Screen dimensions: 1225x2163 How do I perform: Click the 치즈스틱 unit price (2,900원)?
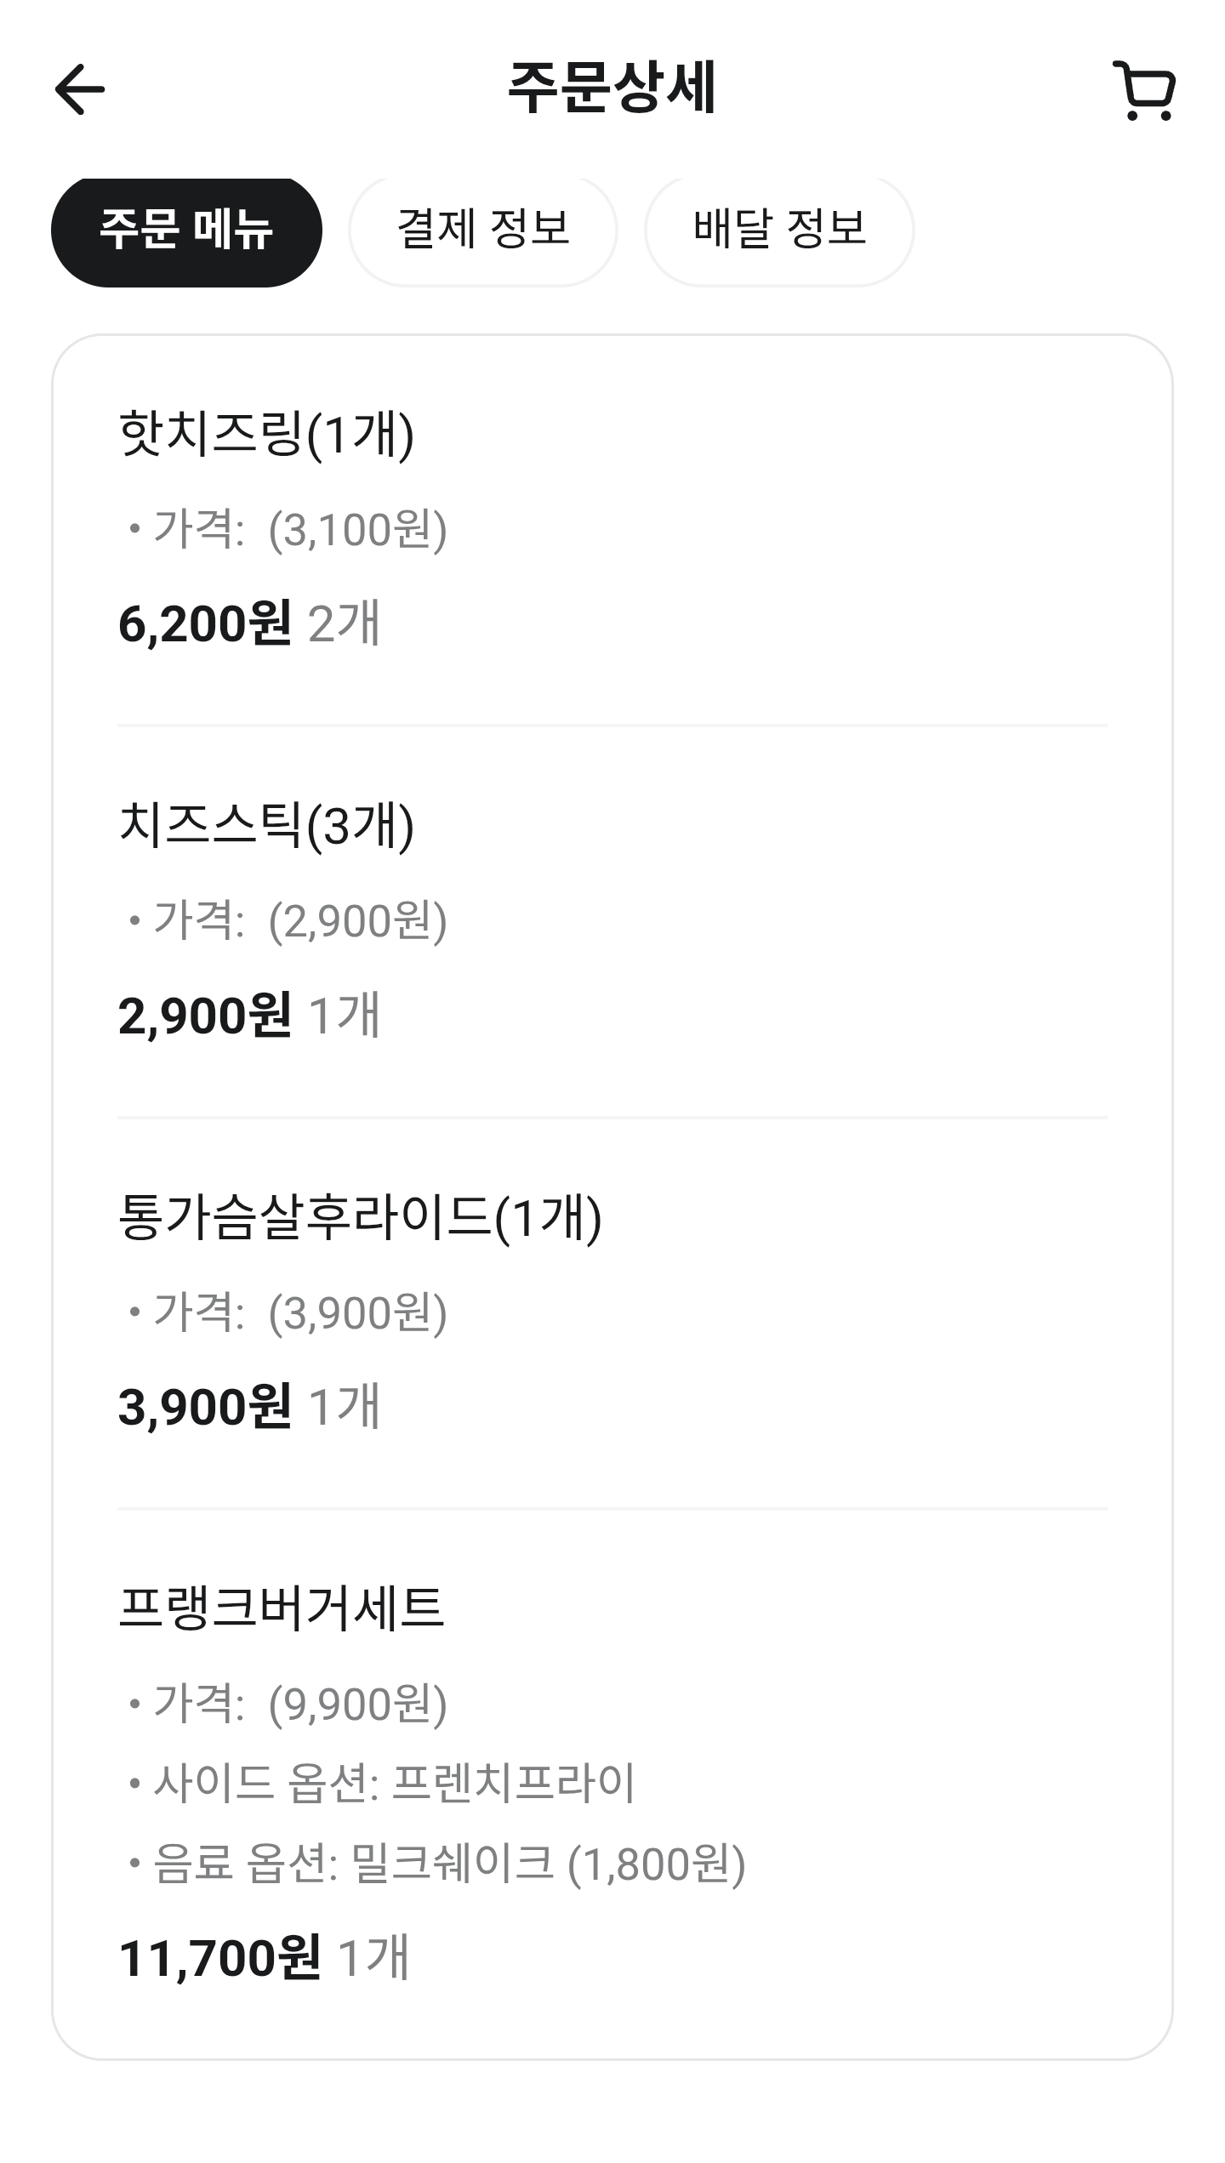pyautogui.click(x=357, y=920)
